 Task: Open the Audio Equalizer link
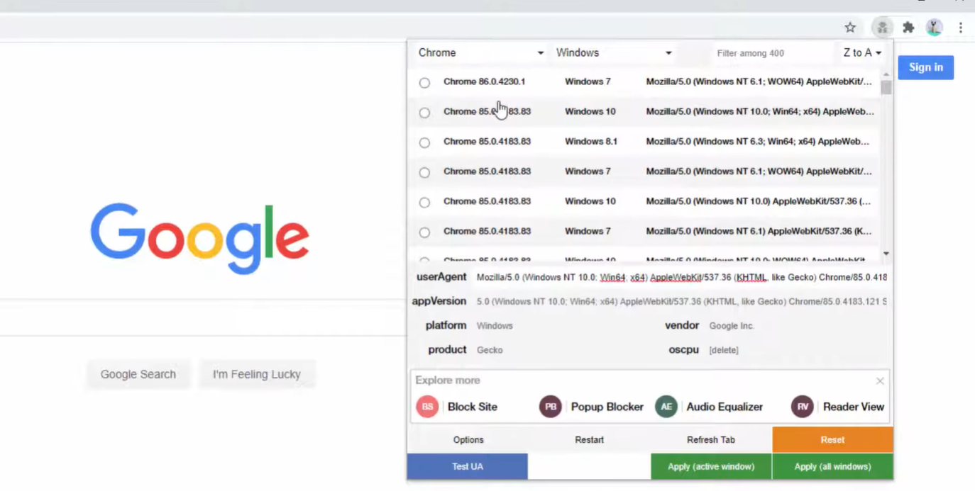pyautogui.click(x=725, y=407)
